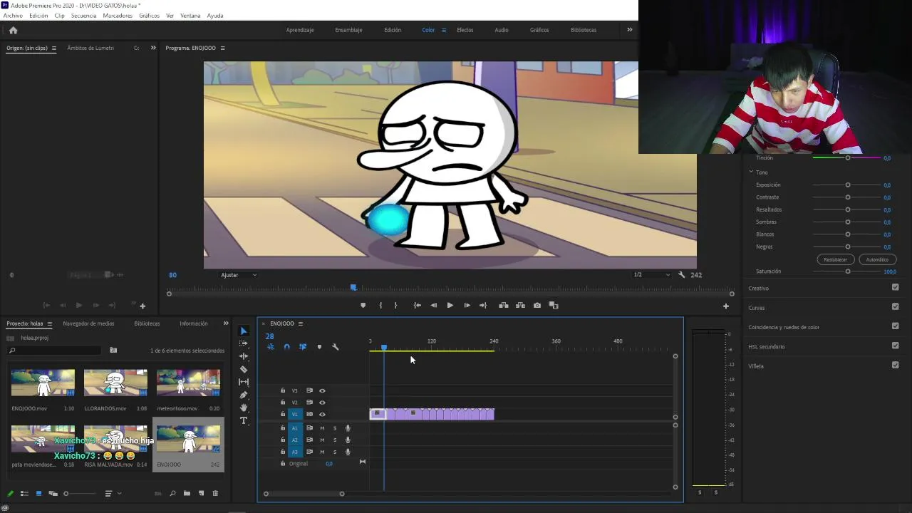Play the Program monitor sequence
The image size is (912, 513).
click(x=450, y=306)
